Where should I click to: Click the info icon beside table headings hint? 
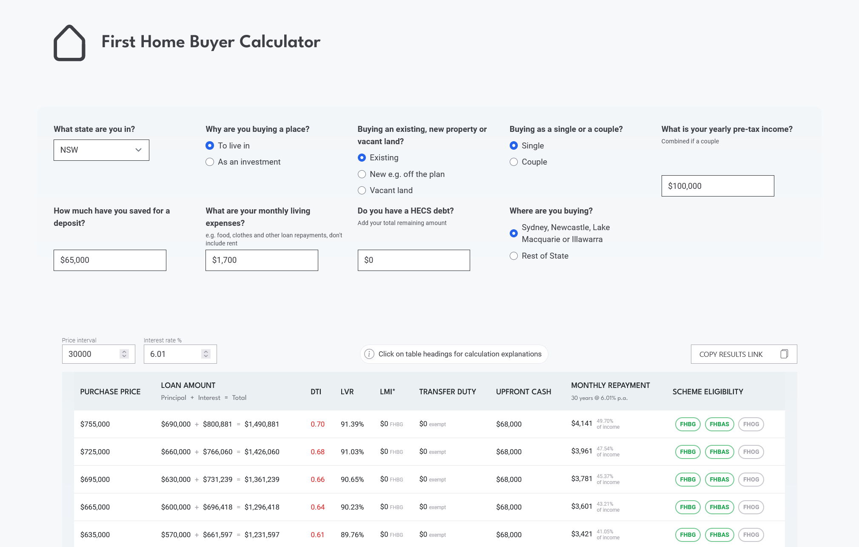point(369,354)
